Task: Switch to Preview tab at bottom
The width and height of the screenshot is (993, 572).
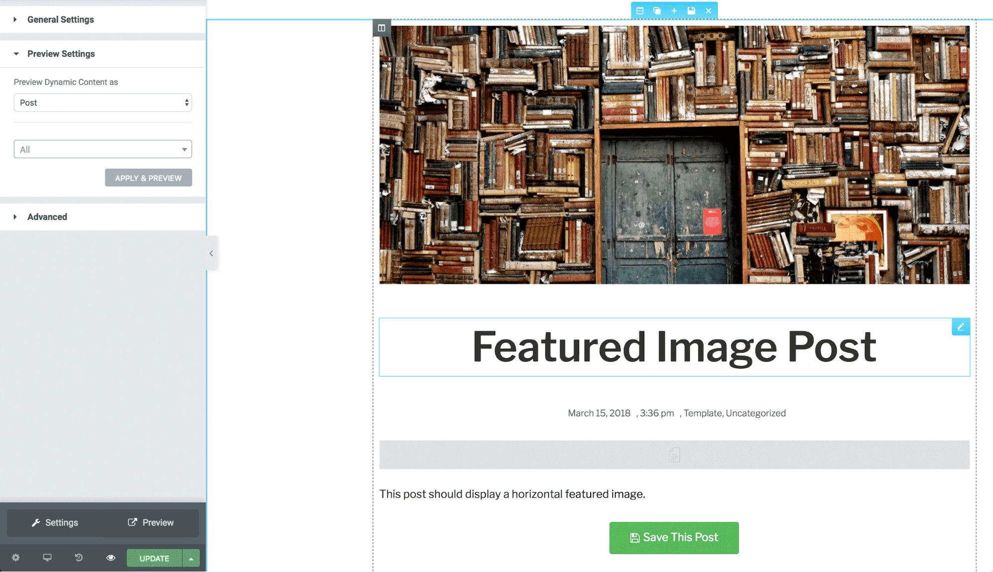Action: (150, 522)
